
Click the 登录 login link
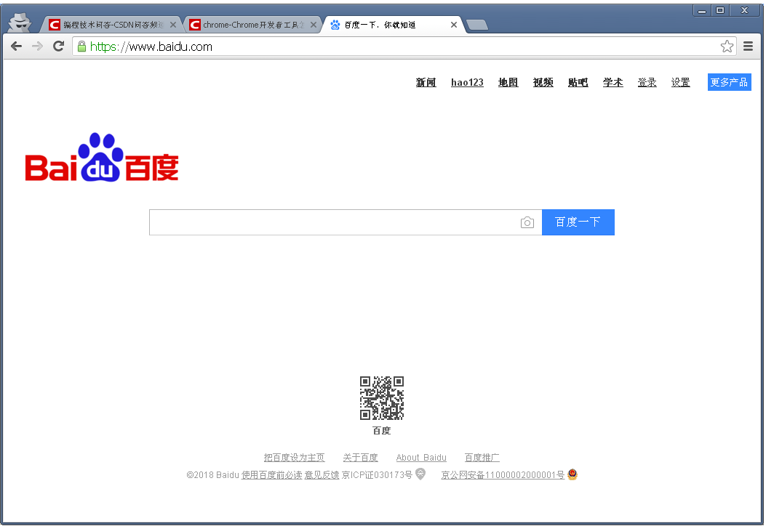(647, 82)
